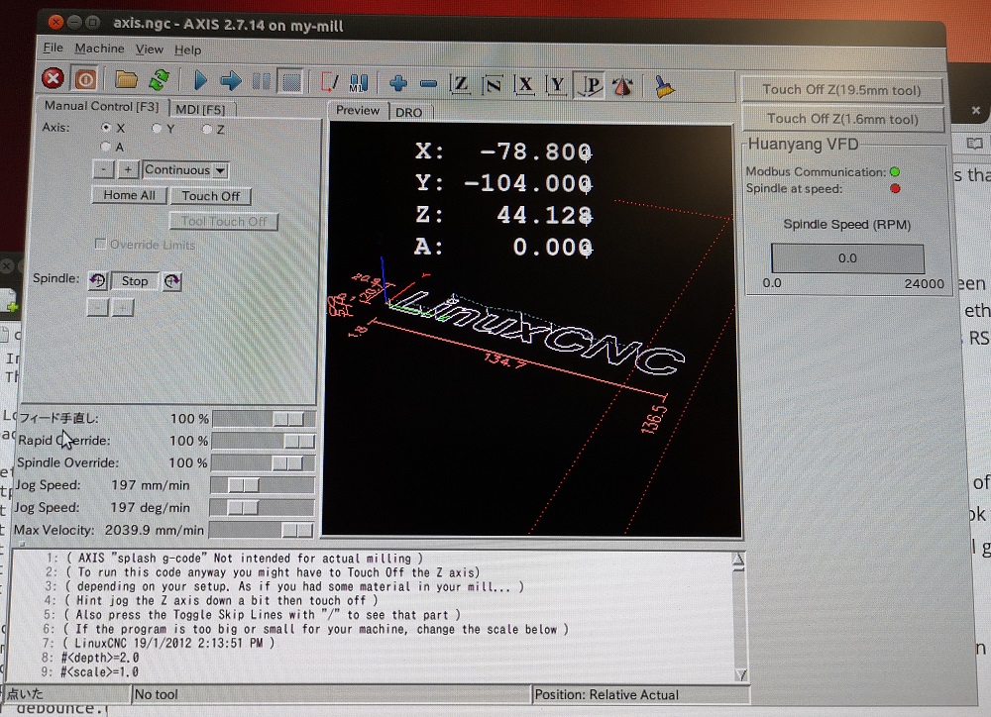Switch to the DRO tab
Screen dimensions: 991x717
409,112
